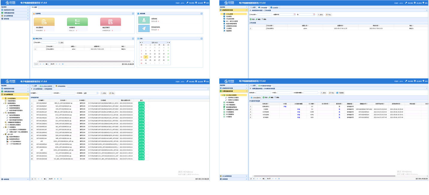This screenshot has width=429, height=195.
Task: Expand 全生命周期管理 menu in the dashboard window
Action: tap(15, 16)
